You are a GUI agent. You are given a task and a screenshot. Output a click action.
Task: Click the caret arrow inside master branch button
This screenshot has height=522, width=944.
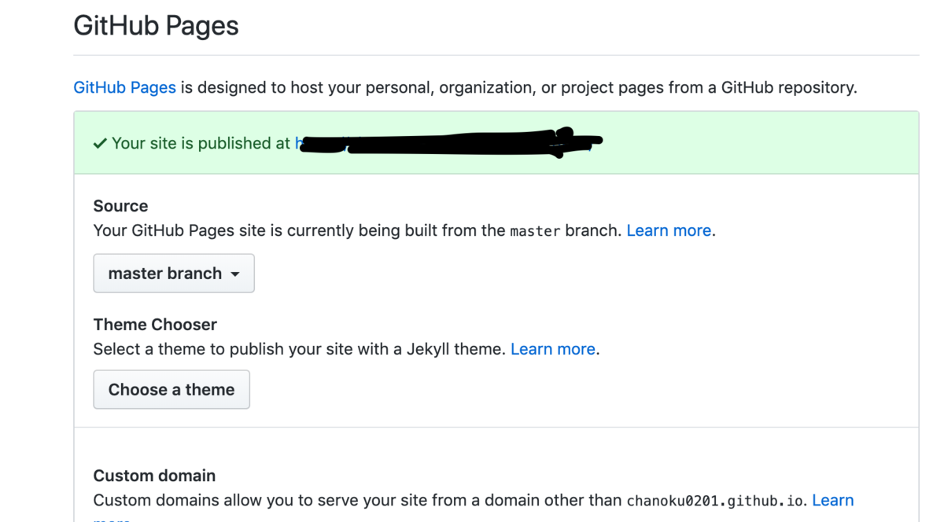point(235,274)
